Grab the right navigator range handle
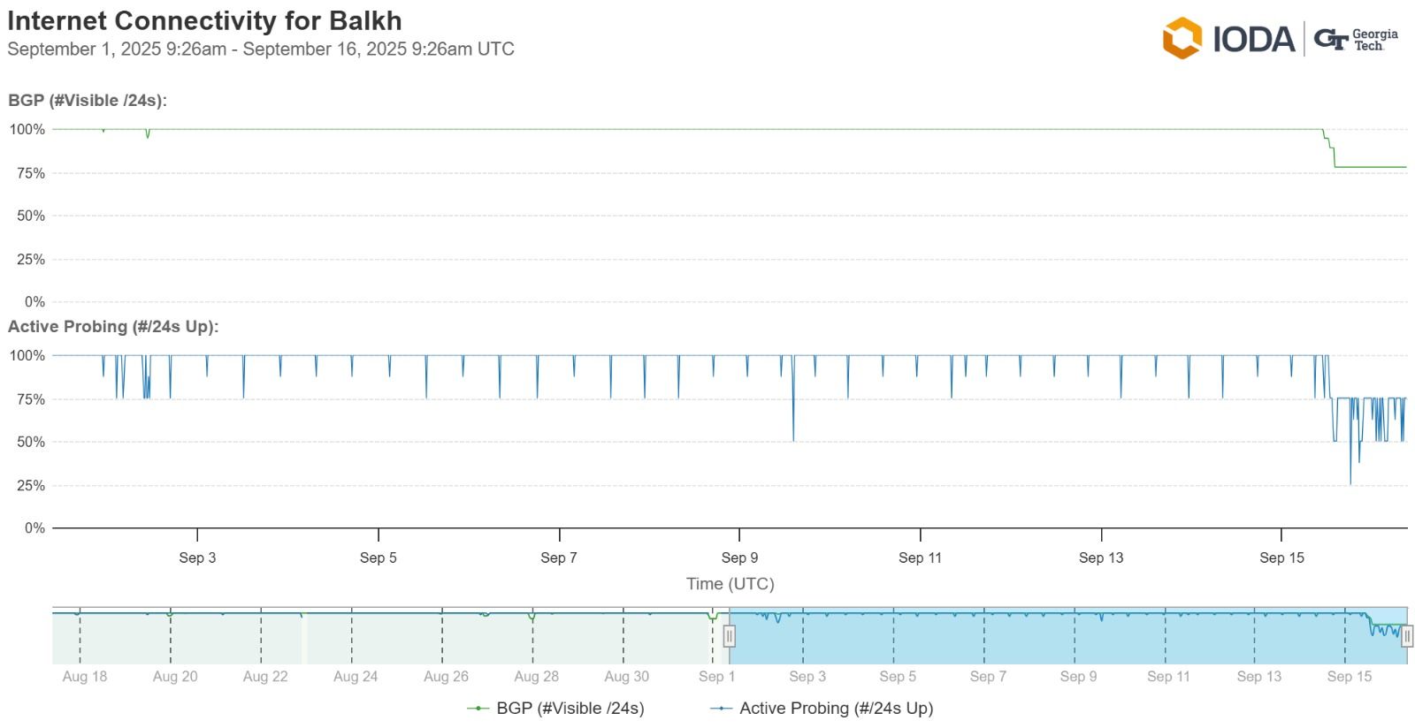The image size is (1415, 728). pyautogui.click(x=1406, y=635)
